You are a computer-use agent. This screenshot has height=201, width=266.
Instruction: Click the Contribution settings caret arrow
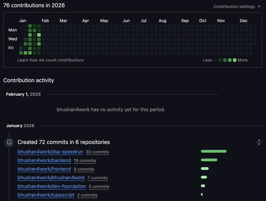point(259,7)
